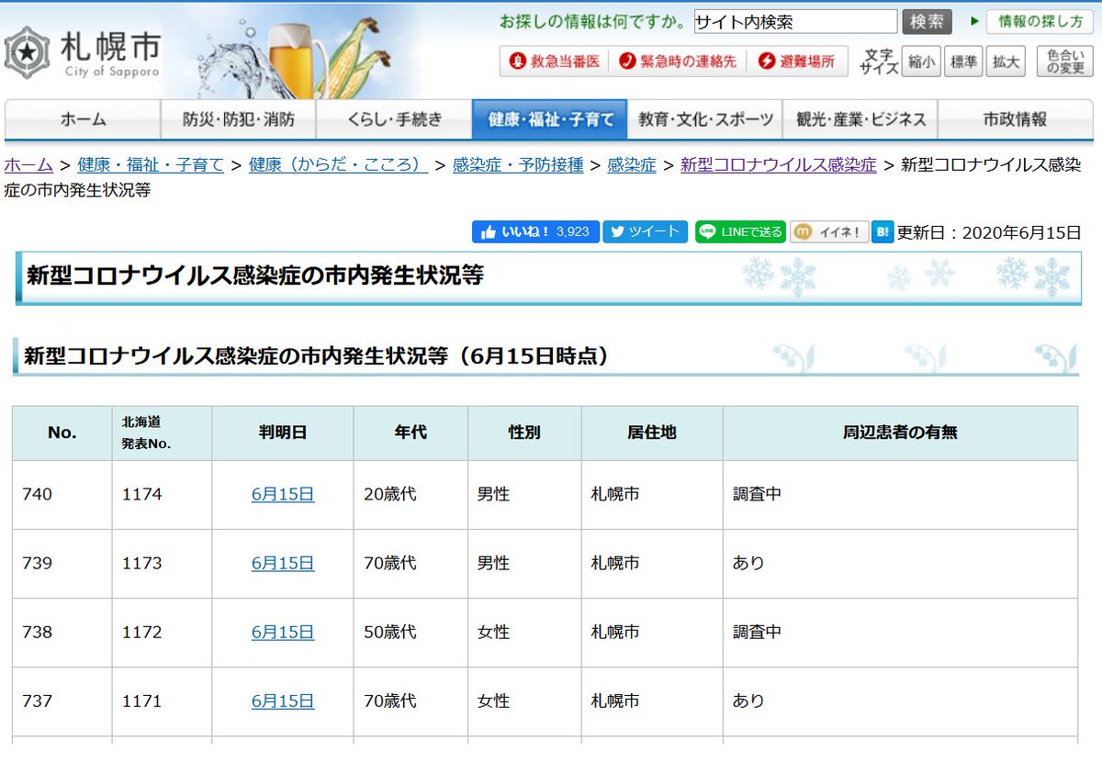Click the mixi イイネ! button
The height and width of the screenshot is (763, 1102).
tap(828, 231)
